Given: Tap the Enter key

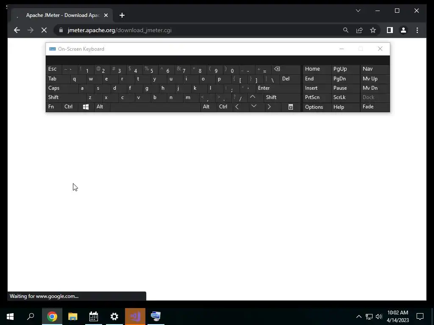Looking at the screenshot, I should pyautogui.click(x=278, y=88).
